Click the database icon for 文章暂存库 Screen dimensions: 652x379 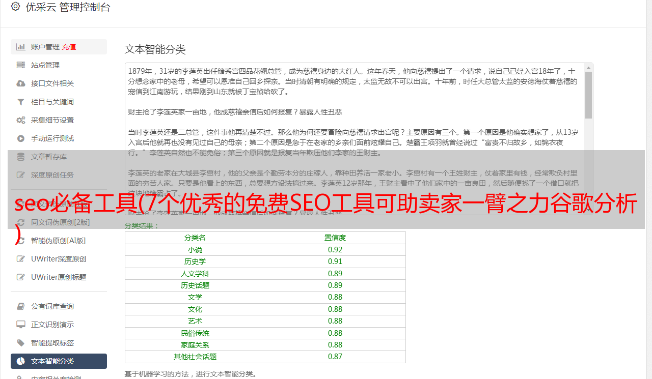pos(21,157)
